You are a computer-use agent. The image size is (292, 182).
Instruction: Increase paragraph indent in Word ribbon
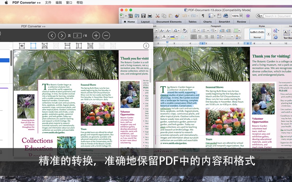coord(228,31)
